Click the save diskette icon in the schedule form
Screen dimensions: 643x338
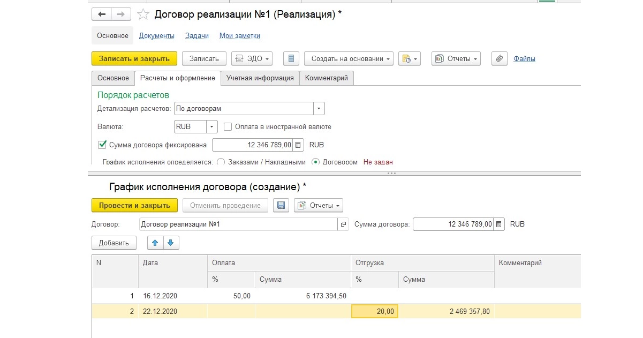(x=281, y=205)
